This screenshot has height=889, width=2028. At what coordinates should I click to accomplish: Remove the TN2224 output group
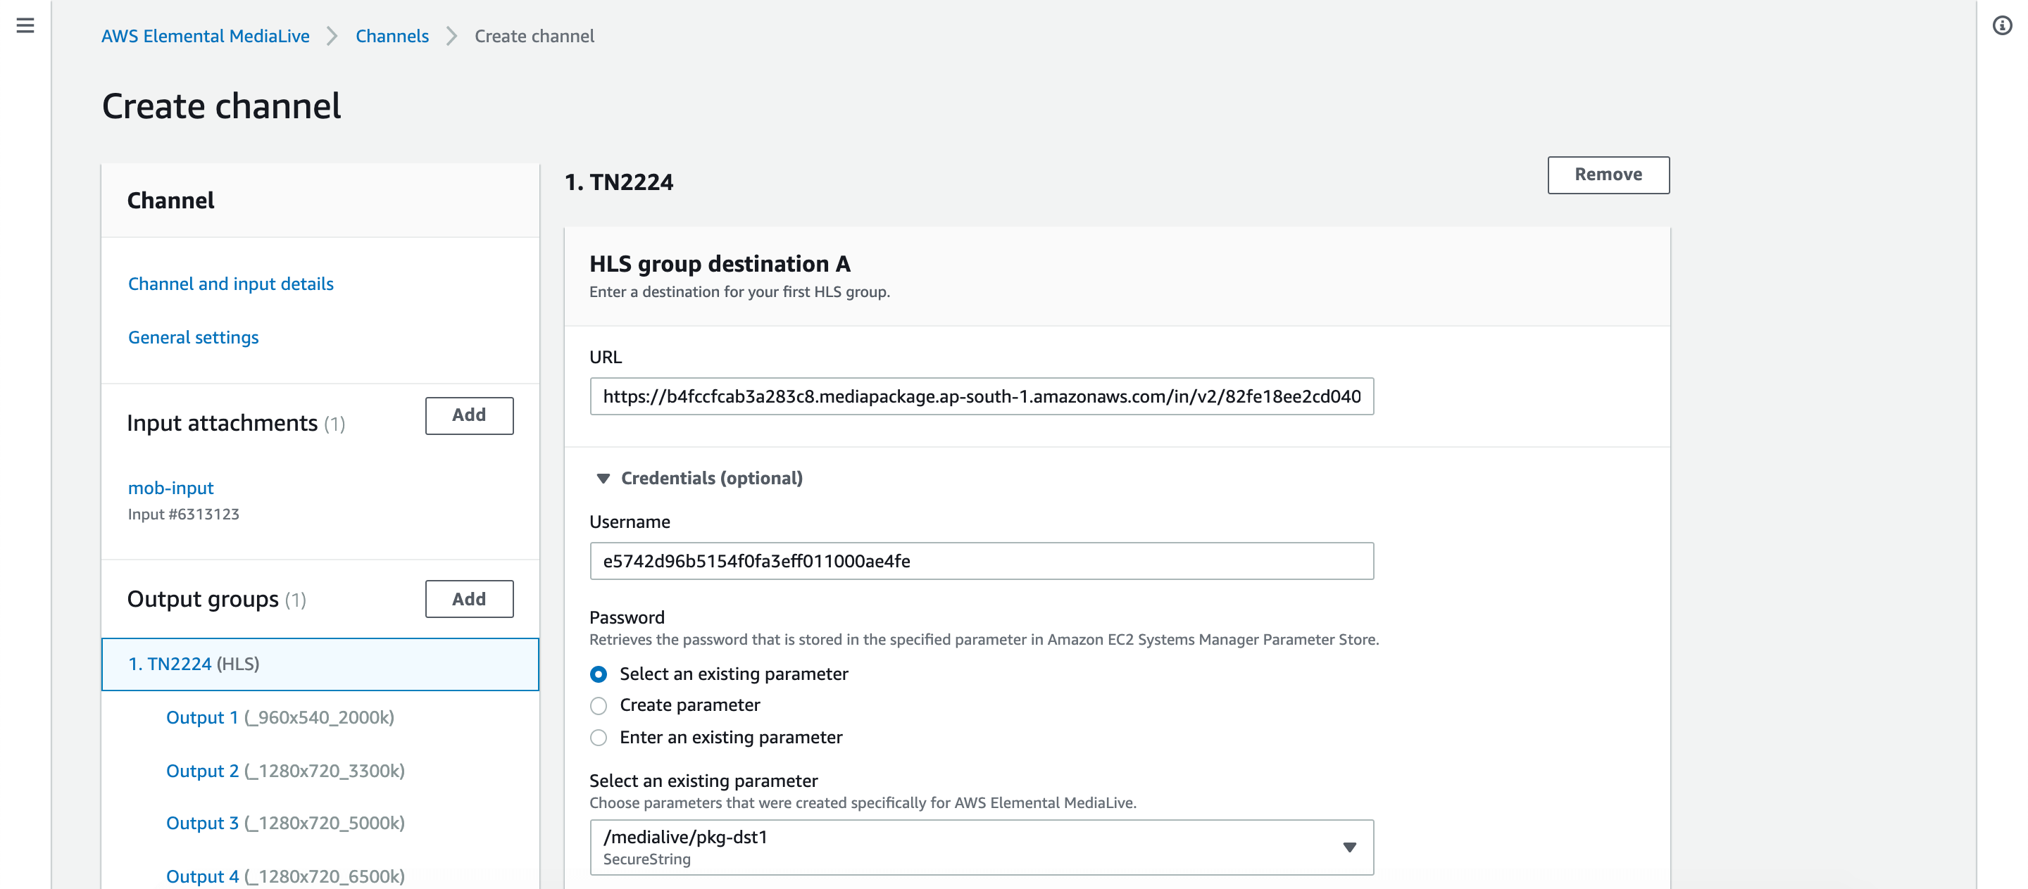coord(1608,175)
